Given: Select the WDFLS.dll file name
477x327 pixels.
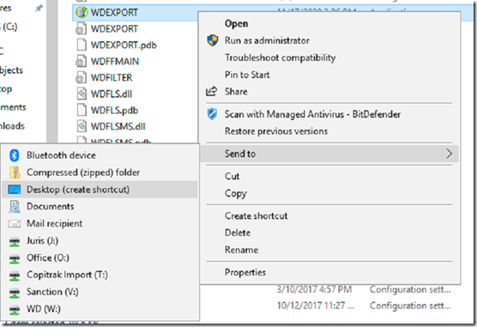Looking at the screenshot, I should point(112,94).
